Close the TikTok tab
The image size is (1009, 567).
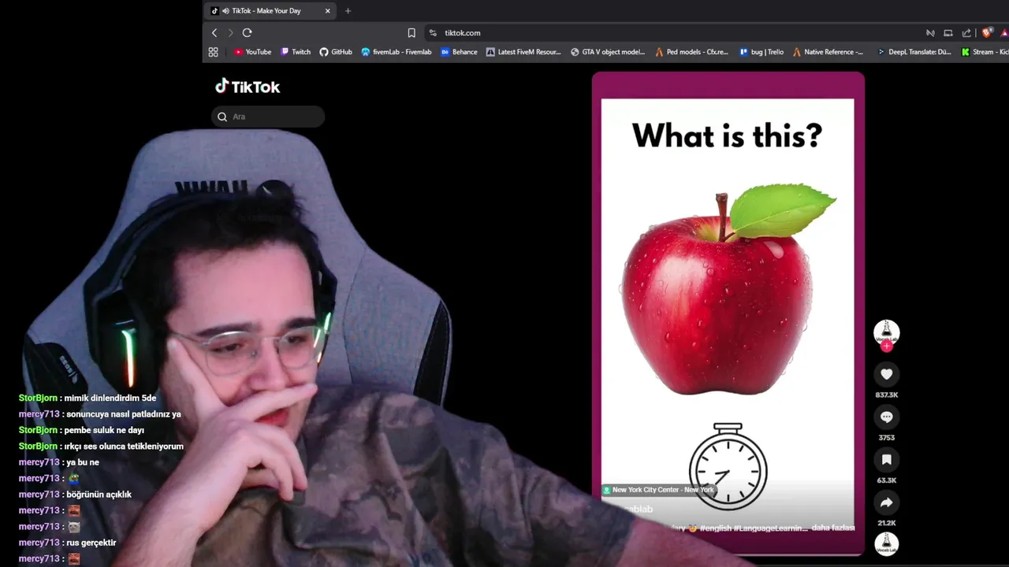pyautogui.click(x=328, y=11)
